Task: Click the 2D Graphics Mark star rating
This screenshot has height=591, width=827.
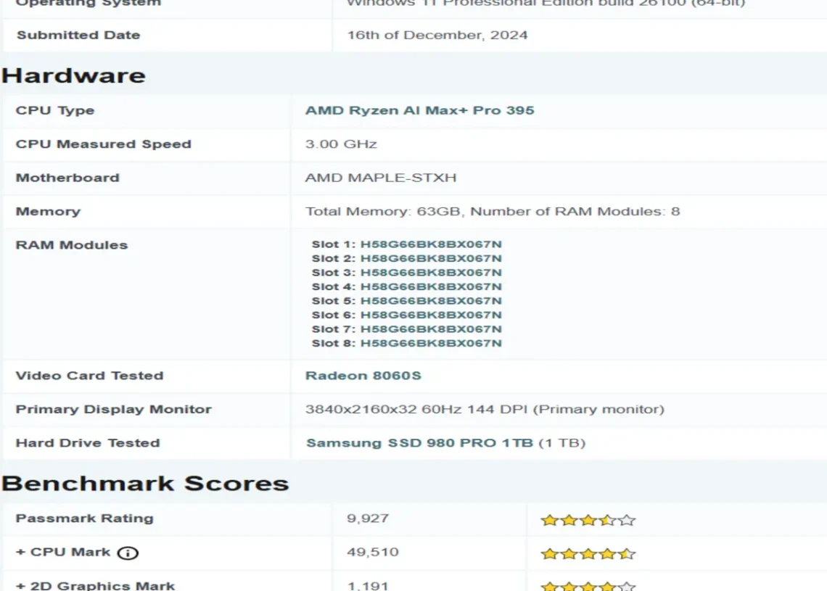Action: click(588, 586)
